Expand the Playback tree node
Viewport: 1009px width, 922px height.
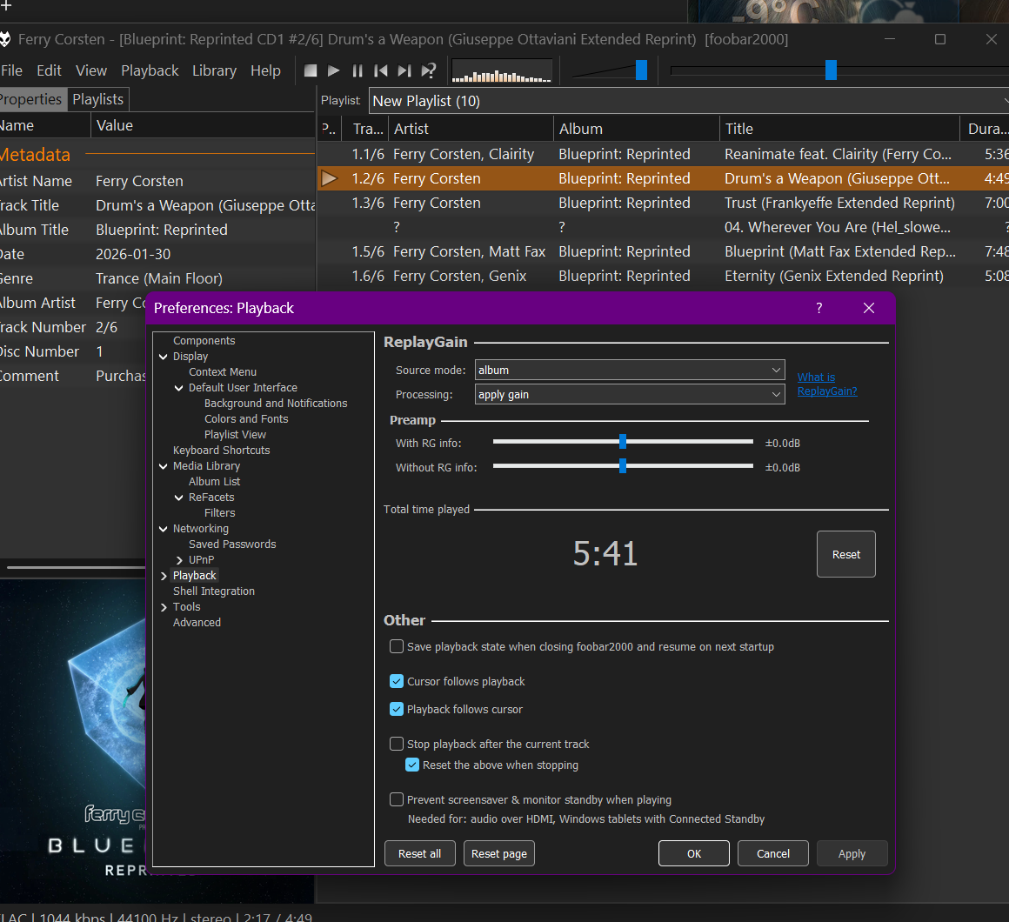pos(164,576)
